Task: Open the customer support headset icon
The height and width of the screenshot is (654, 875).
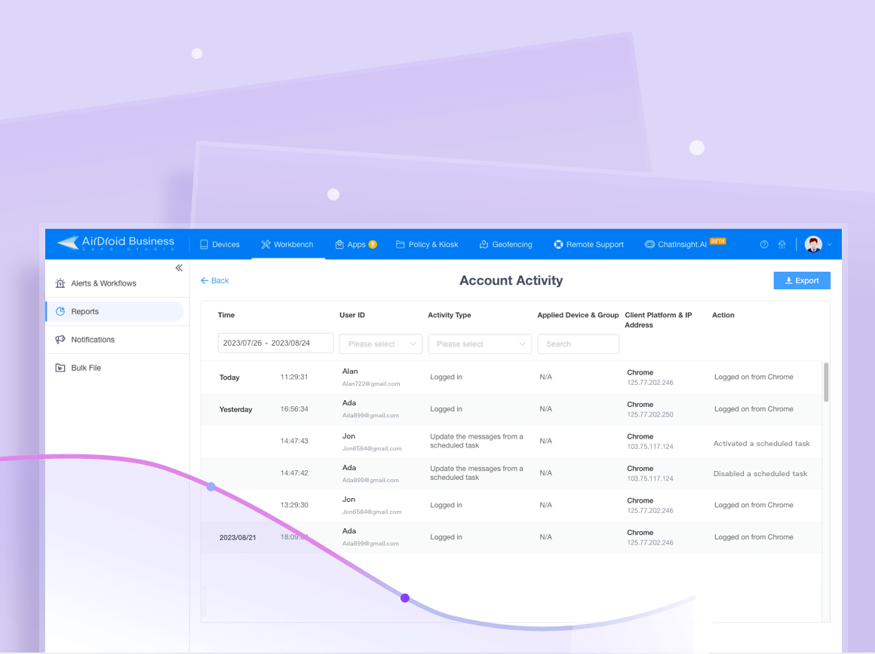Action: [x=782, y=245]
